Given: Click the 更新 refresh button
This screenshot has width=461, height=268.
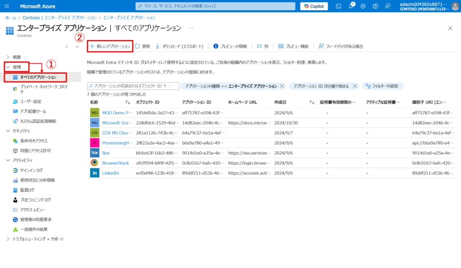Looking at the screenshot, I should [x=142, y=46].
